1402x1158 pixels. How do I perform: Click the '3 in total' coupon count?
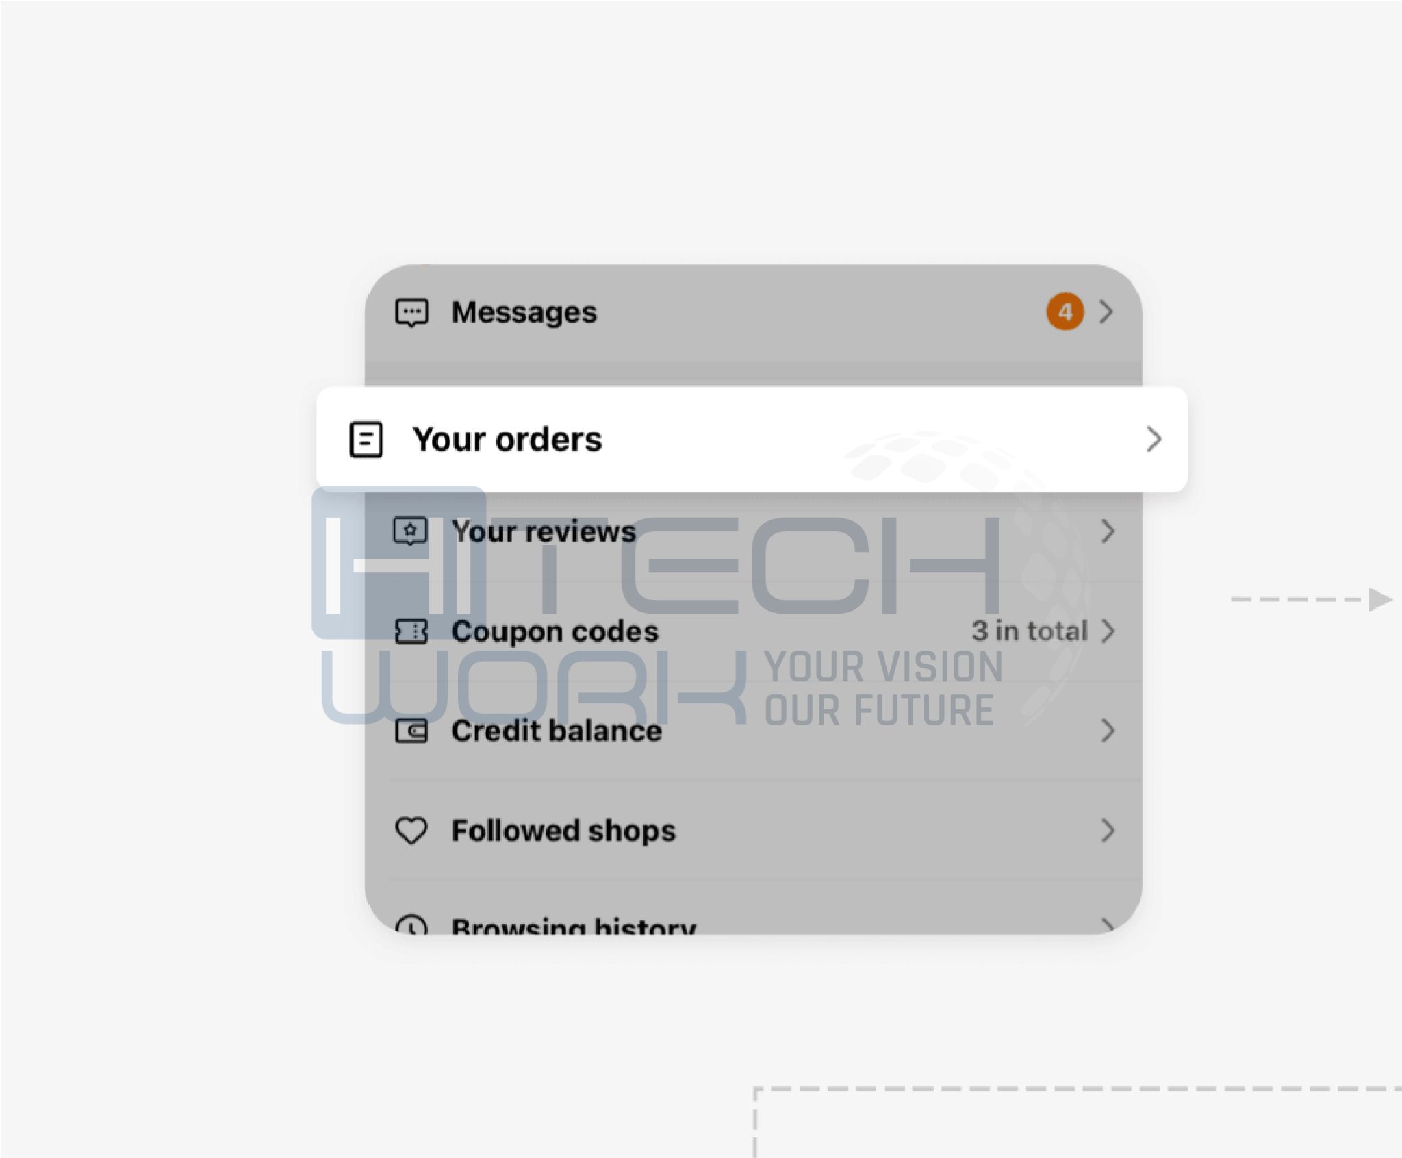point(1030,631)
